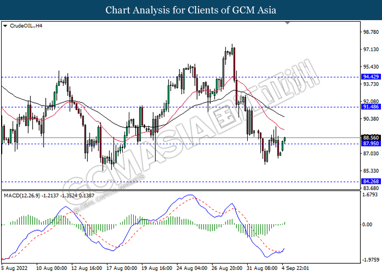Click the 10 Aug 00:00 time label
This screenshot has height=272, width=382.
[x=51, y=268]
